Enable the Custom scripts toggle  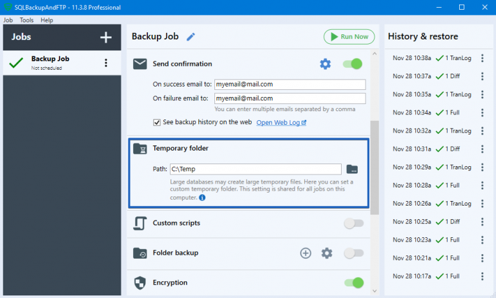tap(353, 223)
